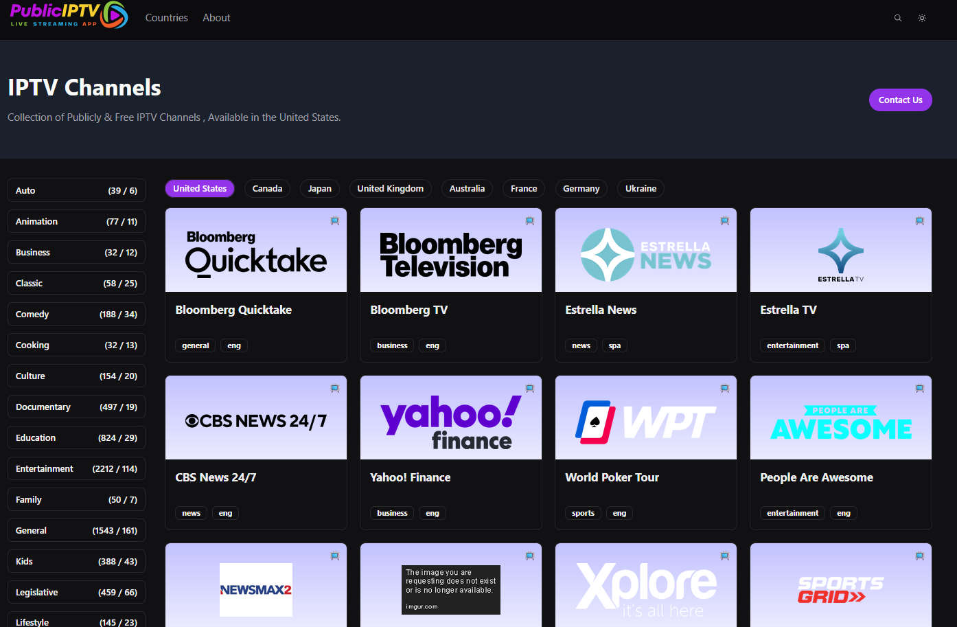Click the TV icon on Newsmax2 card

[335, 556]
